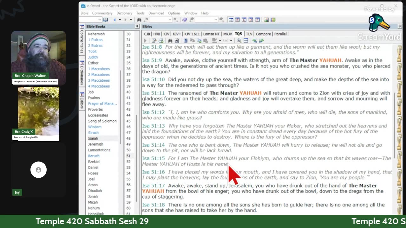
Task: Switch to the HRB Bible tab
Action: (157, 34)
